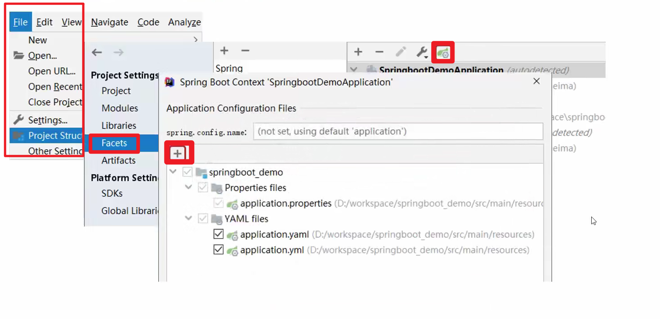Click the application.properties leaf icon

[232, 204]
